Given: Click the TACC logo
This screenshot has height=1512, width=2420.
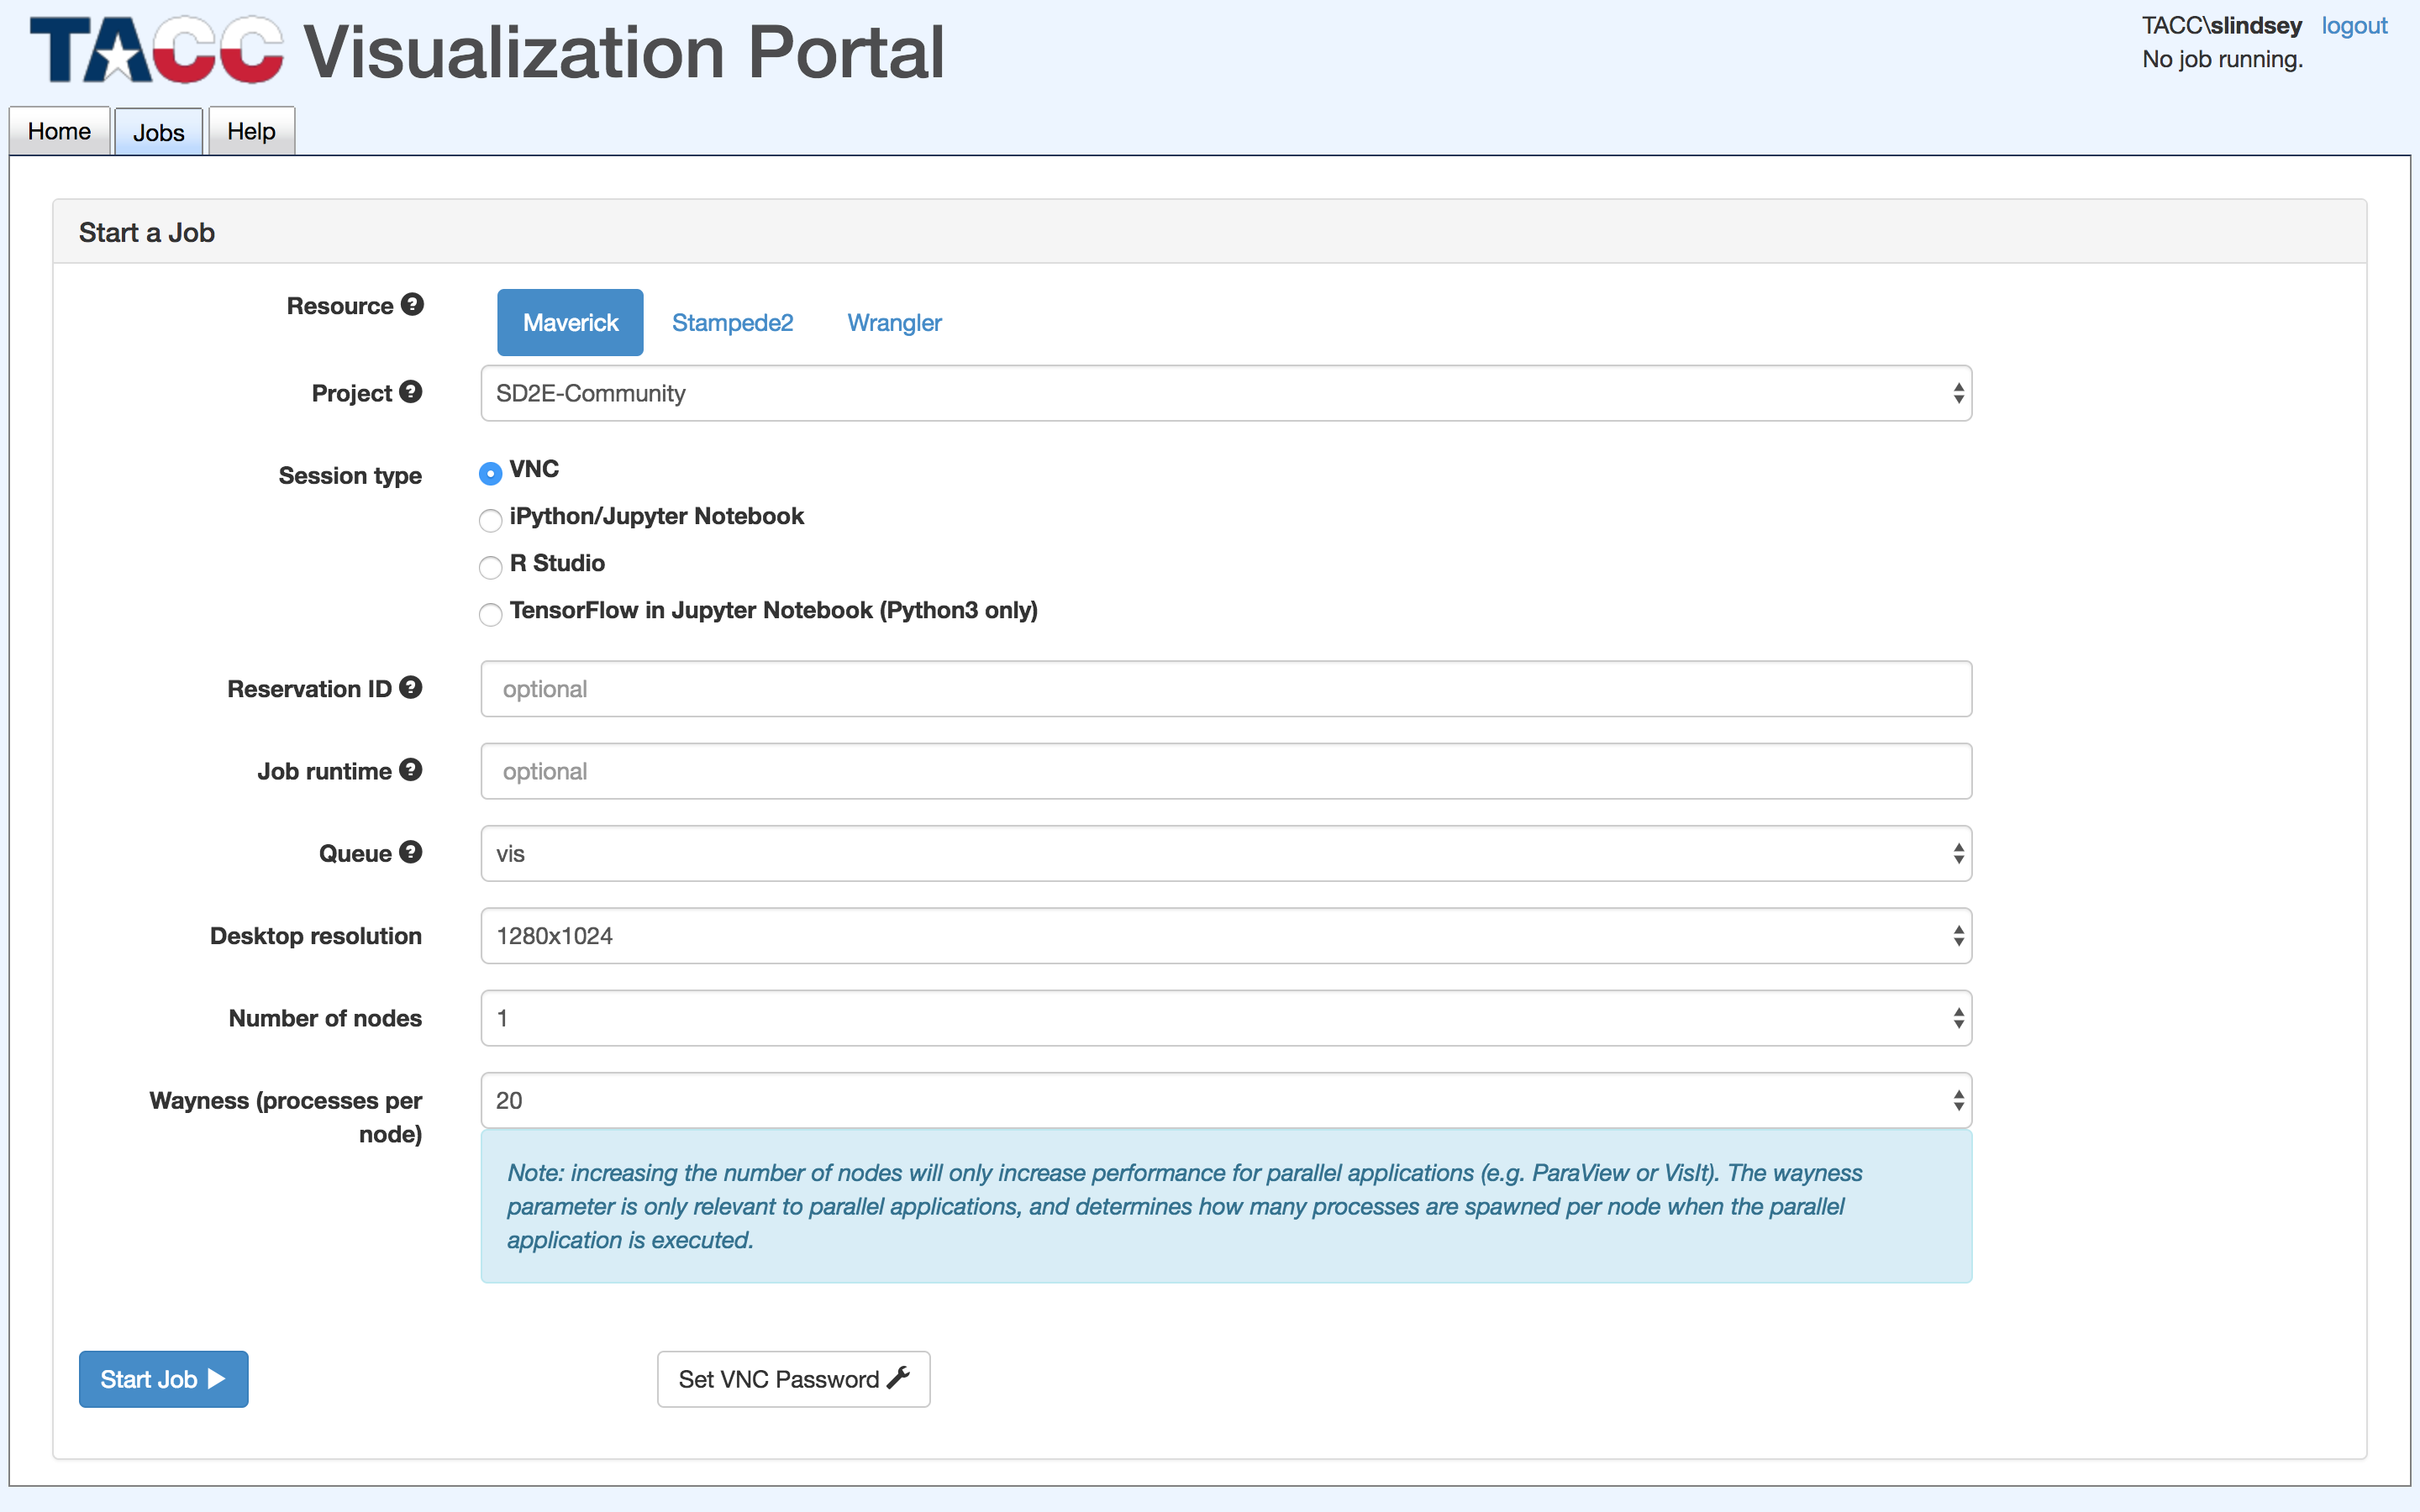Looking at the screenshot, I should click(x=157, y=51).
